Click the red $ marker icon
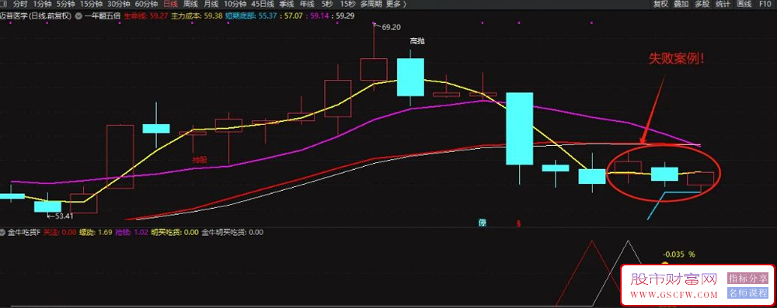Viewport: 777px width, 308px height. [519, 223]
